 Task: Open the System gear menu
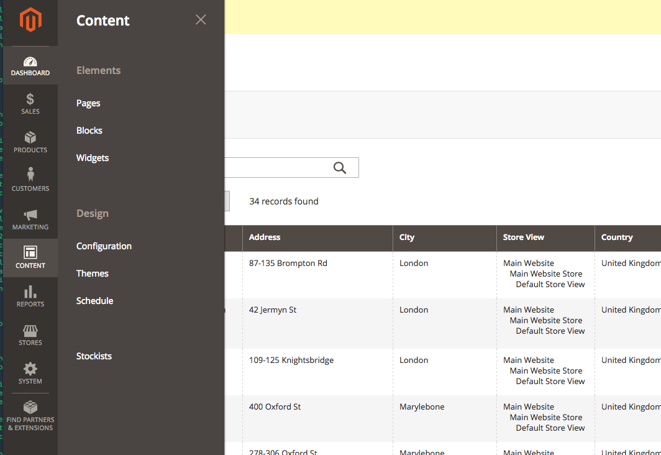(30, 374)
